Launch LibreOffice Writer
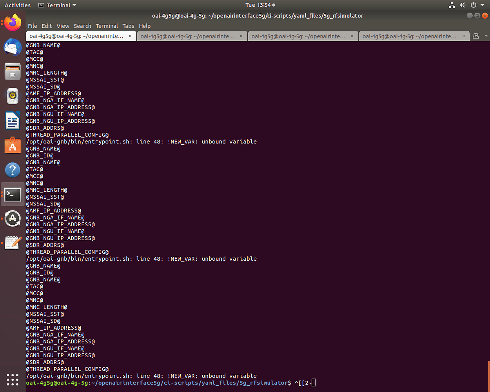The height and width of the screenshot is (392, 490). (x=13, y=121)
